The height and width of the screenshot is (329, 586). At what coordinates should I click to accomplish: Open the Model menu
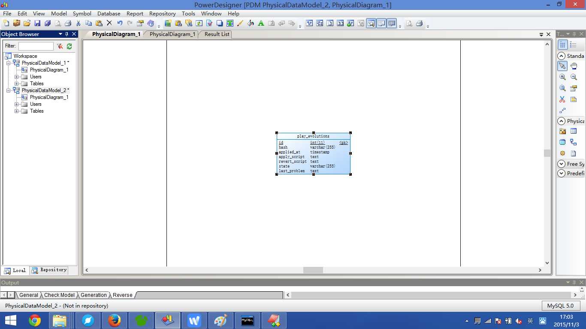(59, 14)
